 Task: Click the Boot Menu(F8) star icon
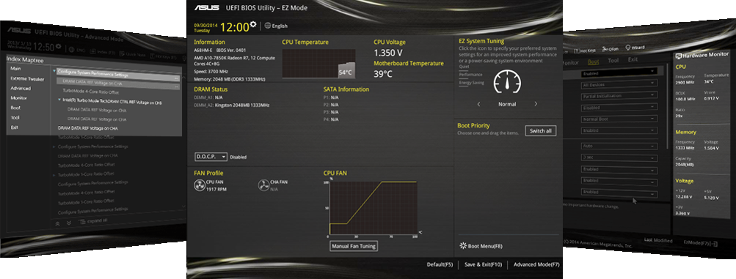coord(463,246)
